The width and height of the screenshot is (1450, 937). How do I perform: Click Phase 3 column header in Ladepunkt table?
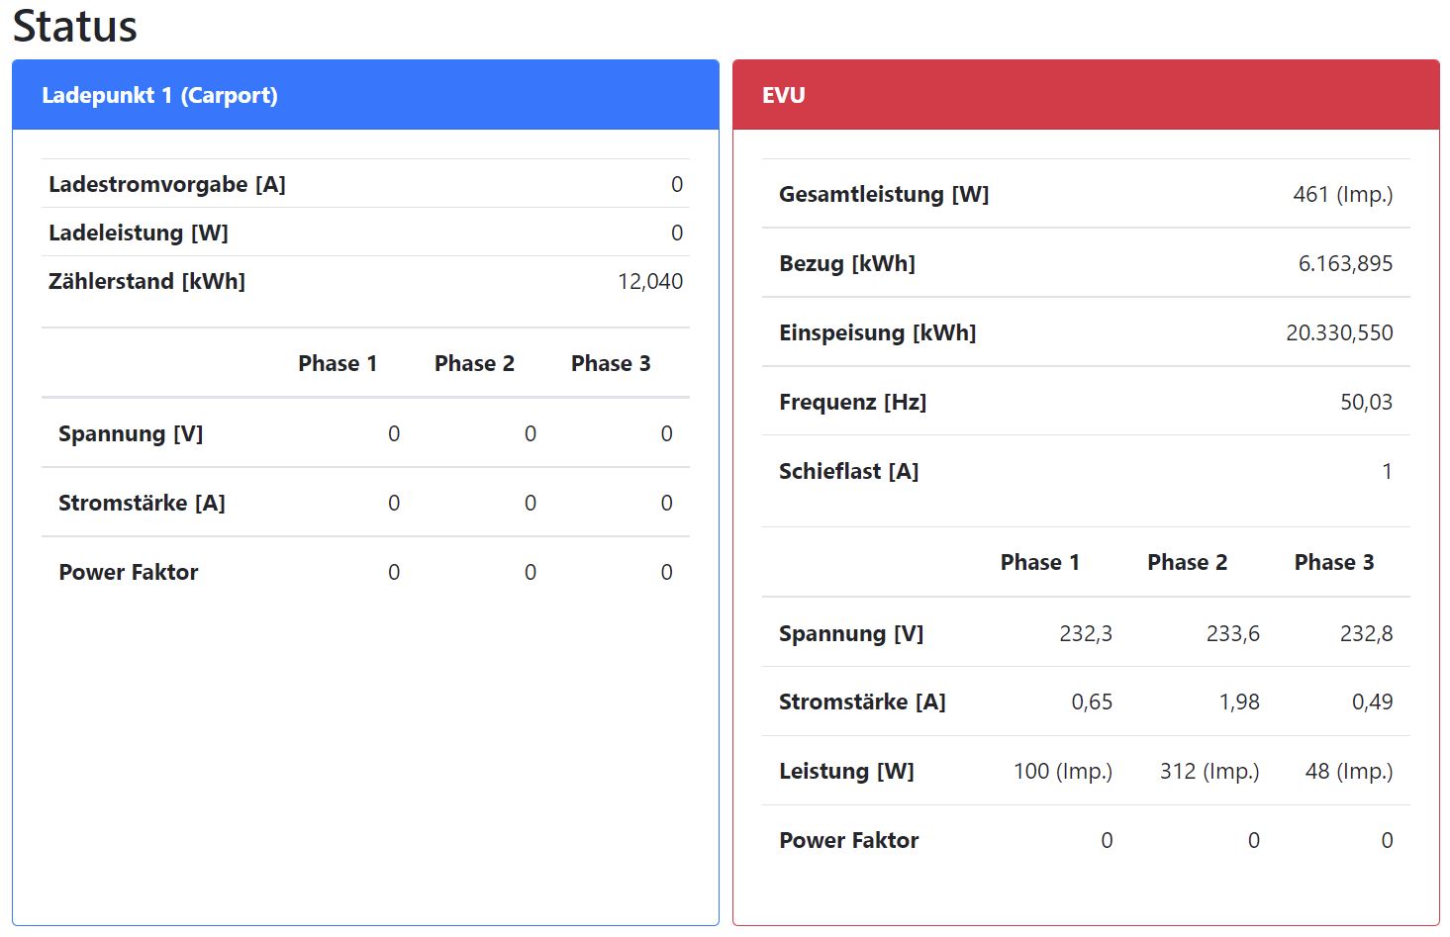611,363
